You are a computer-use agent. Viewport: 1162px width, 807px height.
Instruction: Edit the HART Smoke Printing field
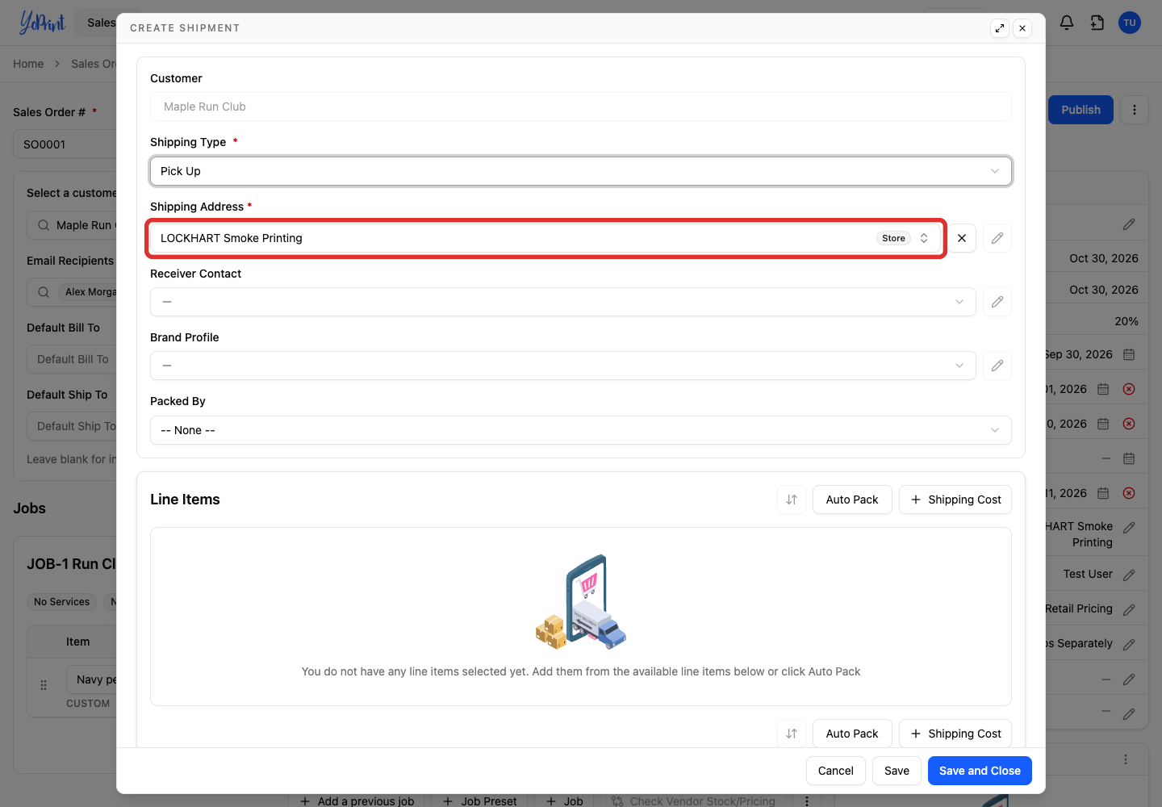point(1129,527)
